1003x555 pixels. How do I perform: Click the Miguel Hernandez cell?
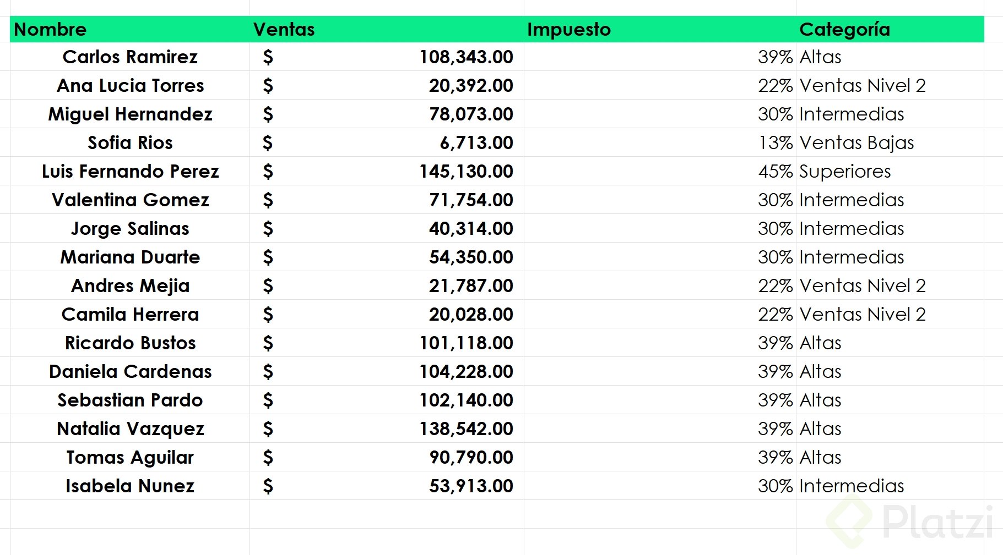tap(130, 114)
